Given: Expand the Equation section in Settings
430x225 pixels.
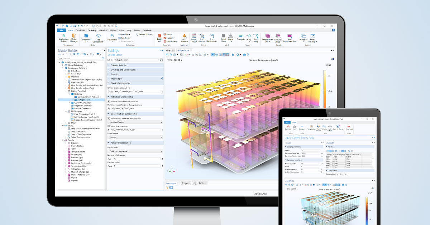Looking at the screenshot, I should point(135,74).
